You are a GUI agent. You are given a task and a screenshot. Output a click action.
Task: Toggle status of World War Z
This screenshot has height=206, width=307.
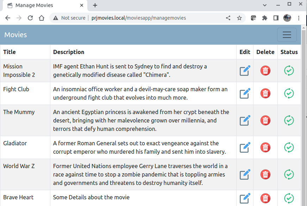tap(289, 174)
